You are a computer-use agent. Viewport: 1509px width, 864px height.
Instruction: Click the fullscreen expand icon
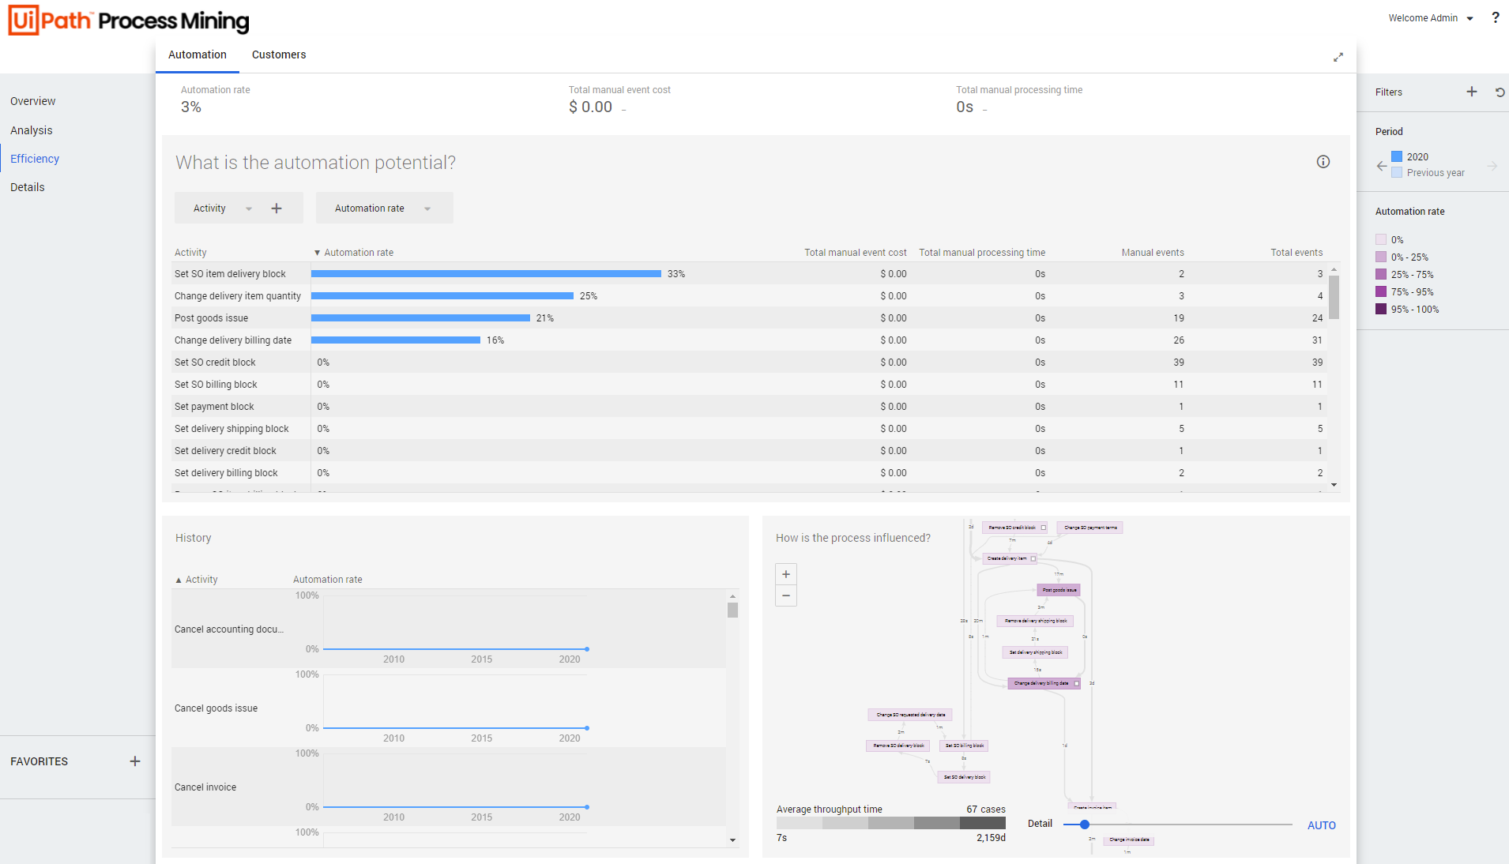[x=1338, y=57]
